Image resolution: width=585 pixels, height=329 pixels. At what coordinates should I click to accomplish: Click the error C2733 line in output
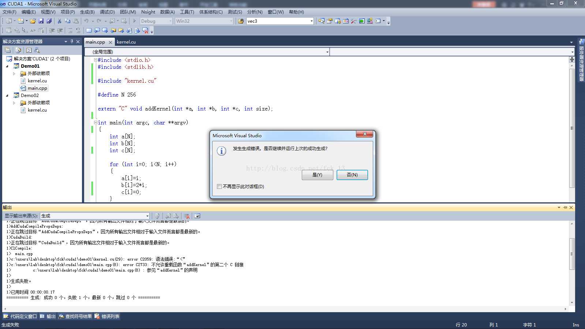click(125, 265)
